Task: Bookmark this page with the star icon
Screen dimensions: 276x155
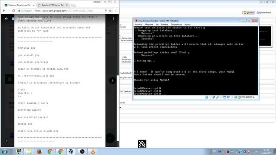Action: [x=110, y=11]
